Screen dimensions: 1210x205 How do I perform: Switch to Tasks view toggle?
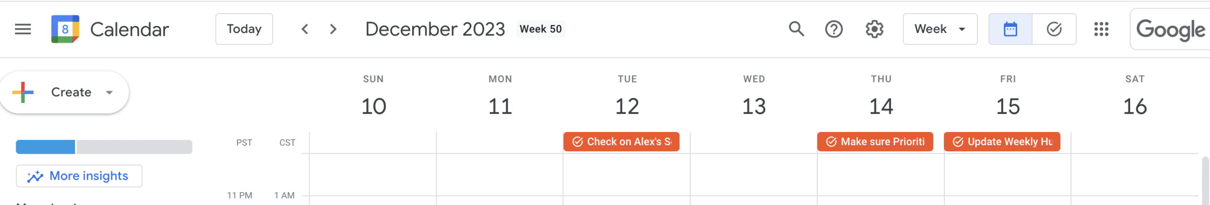coord(1054,29)
